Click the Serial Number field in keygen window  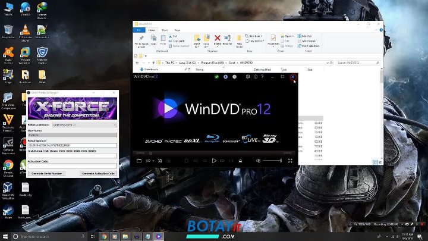click(x=73, y=145)
